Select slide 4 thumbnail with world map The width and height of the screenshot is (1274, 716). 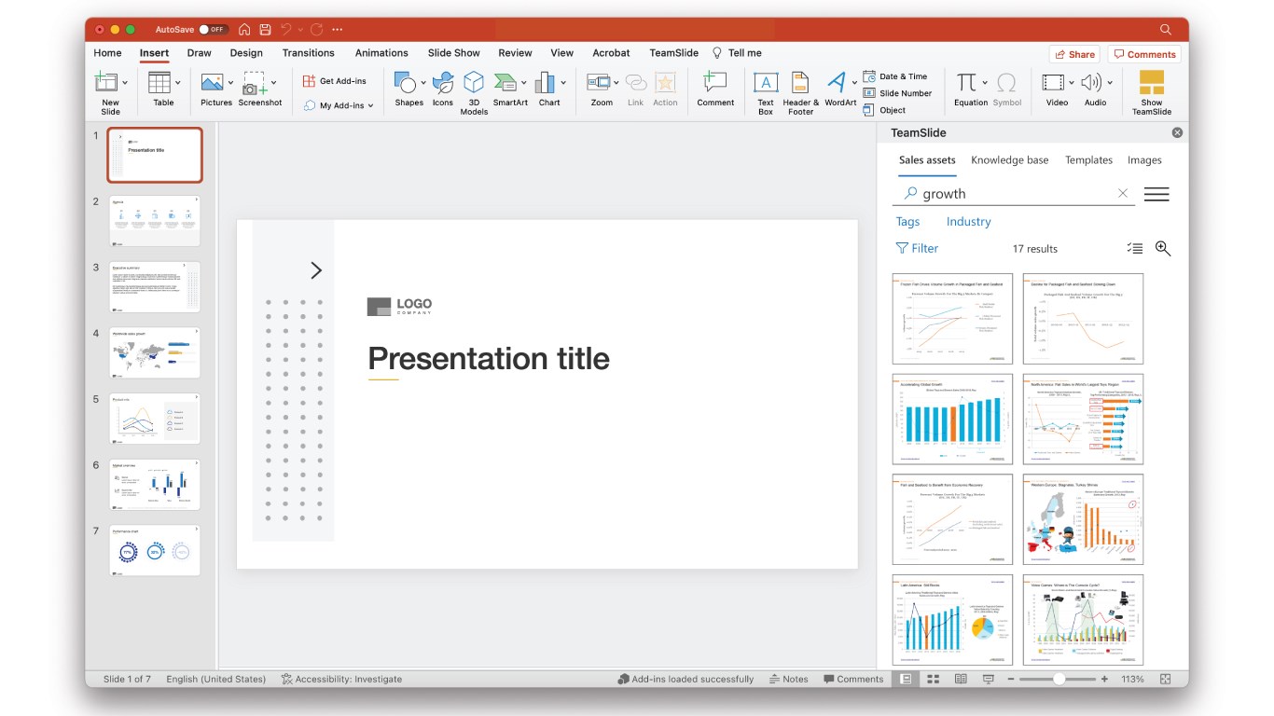coord(155,352)
